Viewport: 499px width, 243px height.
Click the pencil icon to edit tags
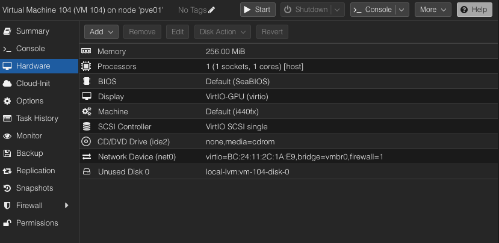[211, 10]
